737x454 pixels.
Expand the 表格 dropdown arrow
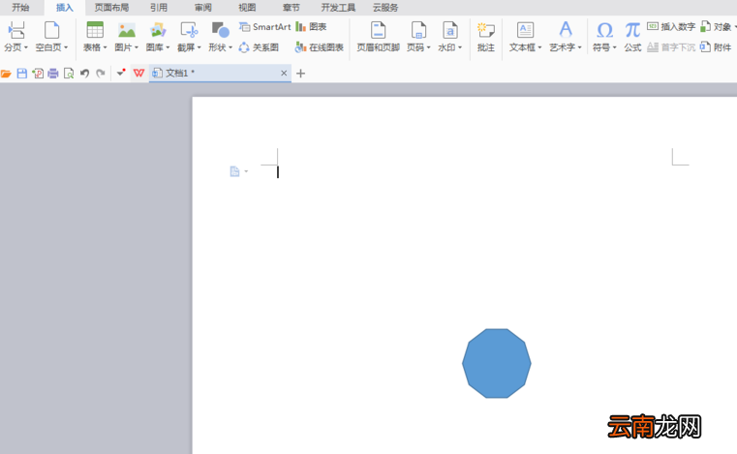coord(105,47)
